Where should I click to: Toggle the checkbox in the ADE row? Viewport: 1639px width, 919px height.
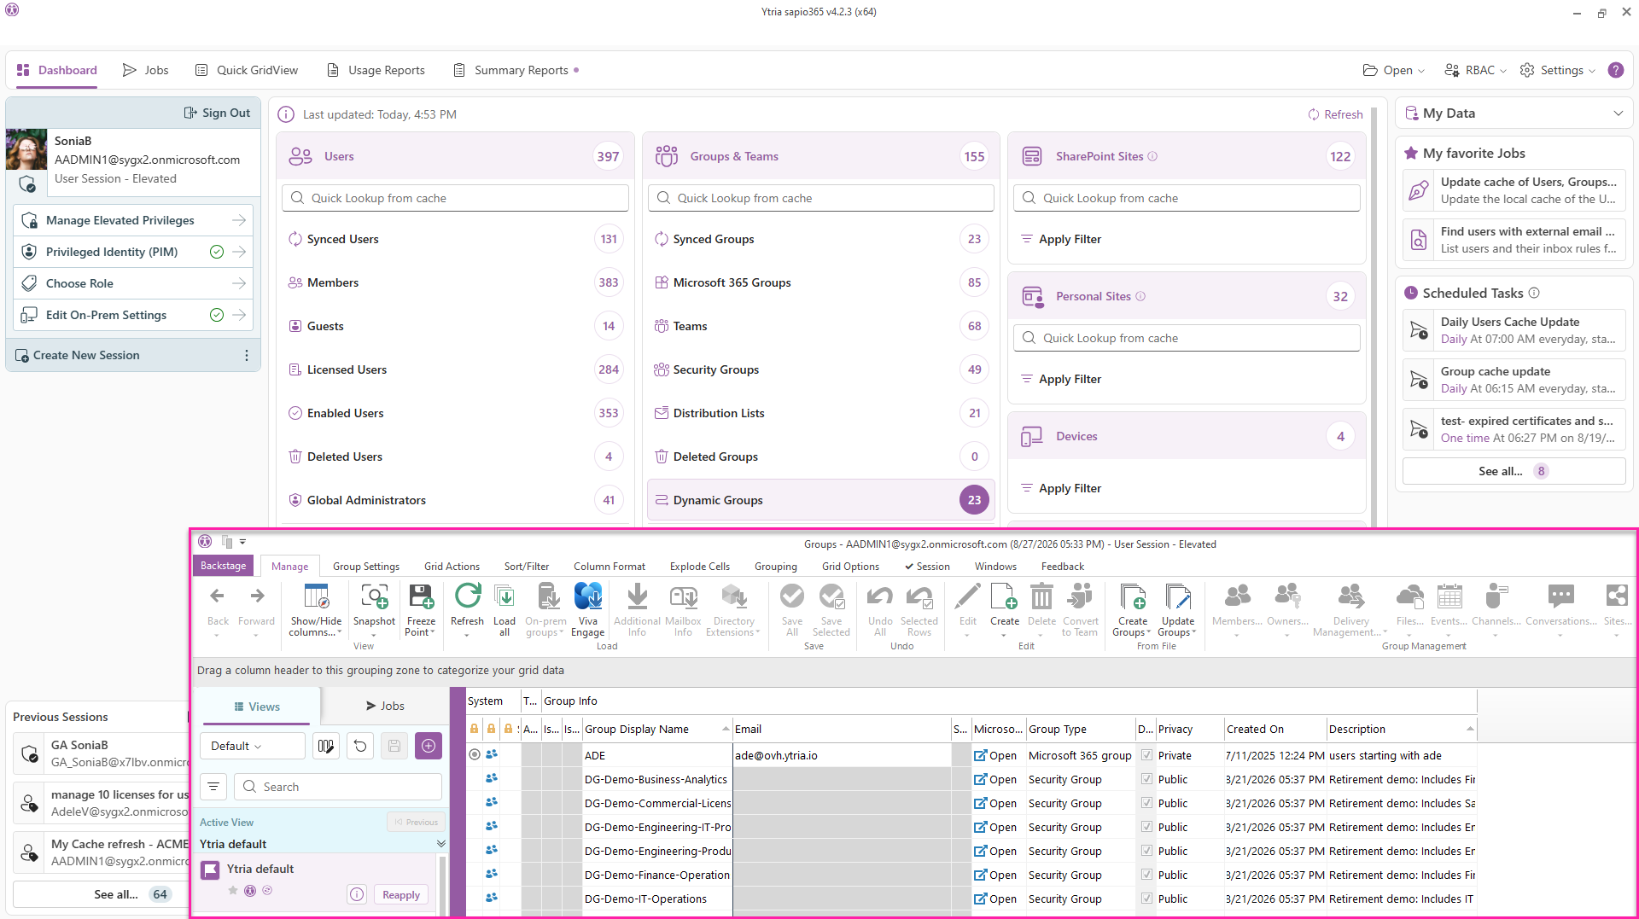(x=1146, y=755)
